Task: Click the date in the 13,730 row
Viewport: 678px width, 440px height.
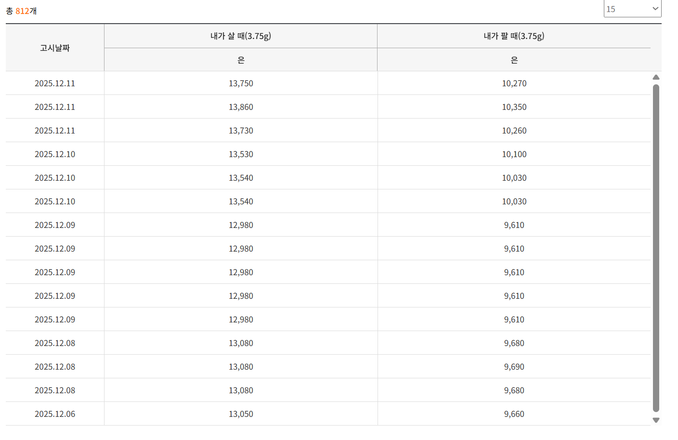Action: point(55,131)
